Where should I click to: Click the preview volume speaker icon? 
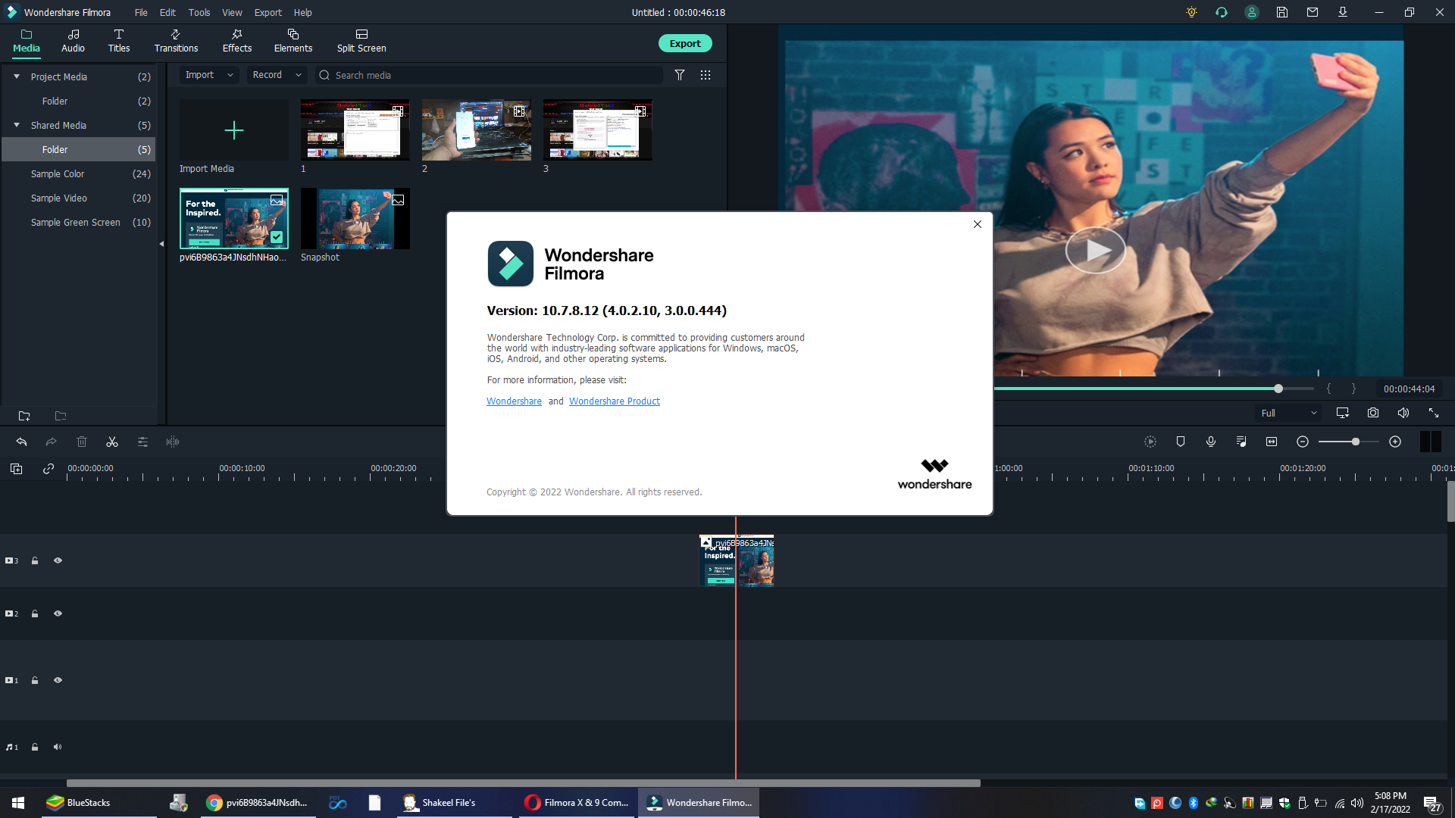(1403, 413)
